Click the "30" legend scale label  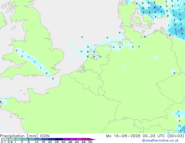point(63,142)
